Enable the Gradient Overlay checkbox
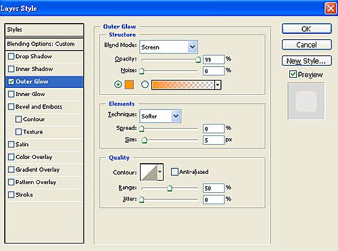The width and height of the screenshot is (338, 251). [x=11, y=169]
